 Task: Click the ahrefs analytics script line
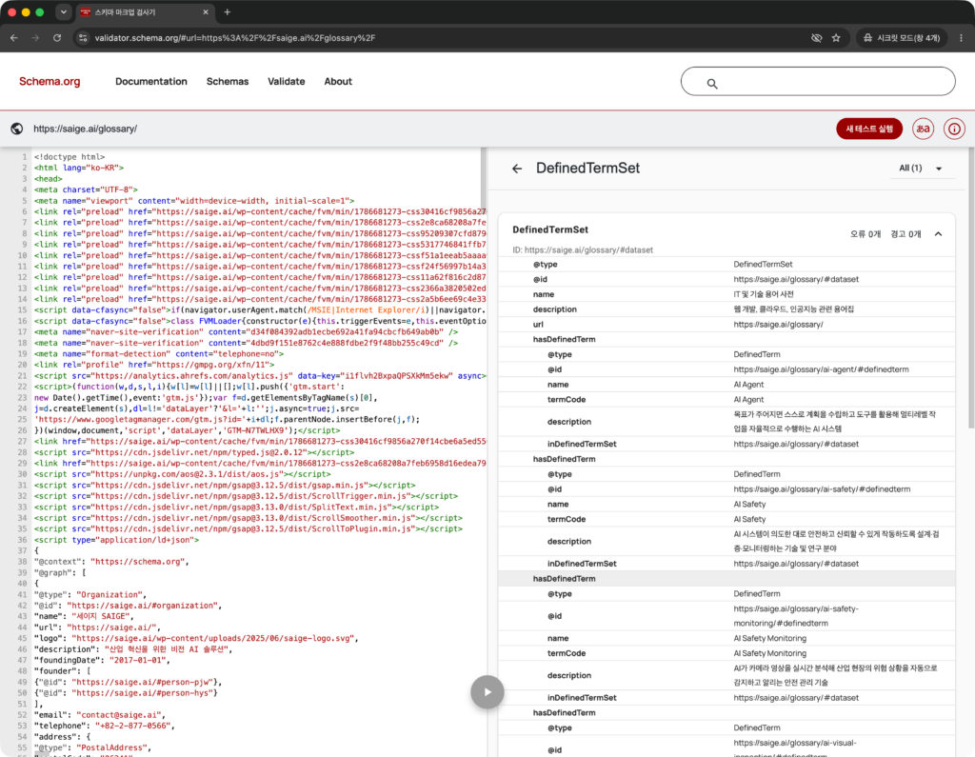(x=260, y=376)
